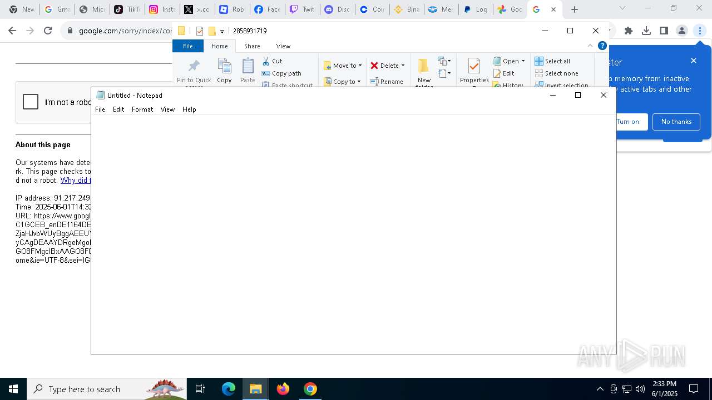This screenshot has width=712, height=400.
Task: Open the Chrome profile avatar
Action: (x=682, y=31)
